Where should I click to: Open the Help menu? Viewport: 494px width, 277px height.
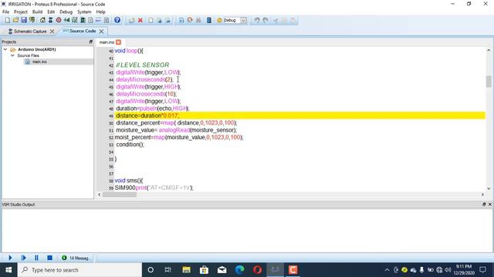[x=100, y=12]
